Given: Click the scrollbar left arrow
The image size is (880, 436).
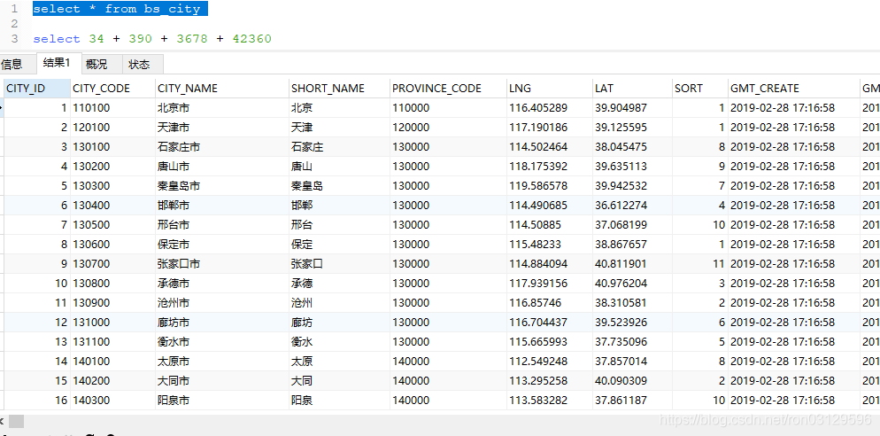Looking at the screenshot, I should [x=3, y=422].
